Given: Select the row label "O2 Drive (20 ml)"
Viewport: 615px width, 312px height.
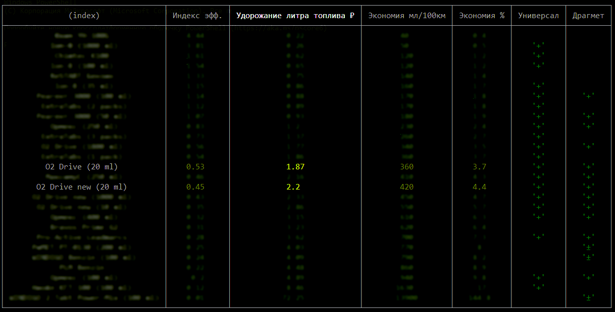Looking at the screenshot, I should click(81, 167).
